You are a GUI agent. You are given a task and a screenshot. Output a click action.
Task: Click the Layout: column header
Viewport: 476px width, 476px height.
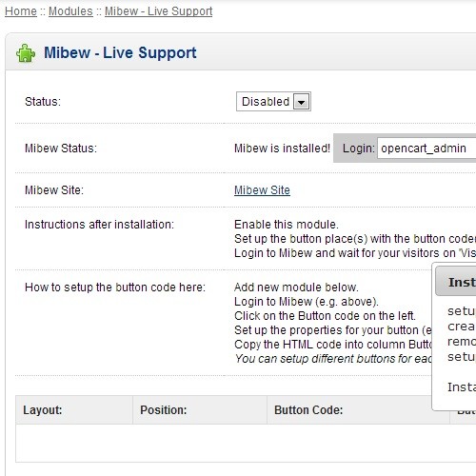[74, 410]
